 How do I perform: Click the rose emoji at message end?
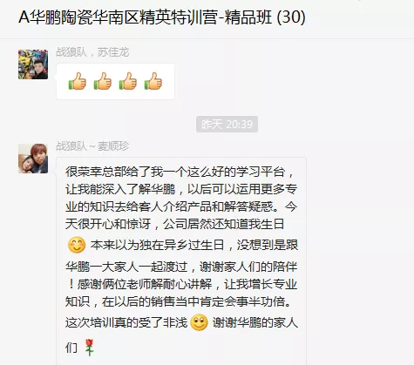pyautogui.click(x=90, y=348)
